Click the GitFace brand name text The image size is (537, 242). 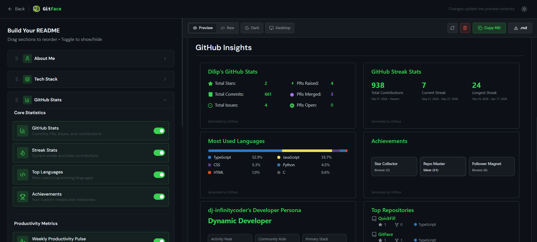click(x=52, y=9)
